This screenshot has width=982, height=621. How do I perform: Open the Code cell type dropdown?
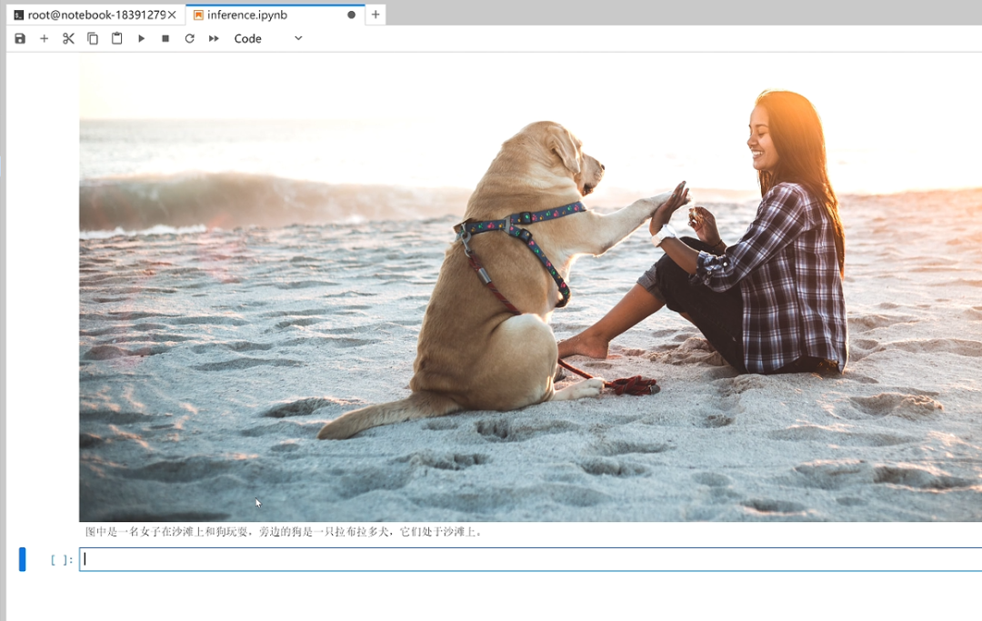[268, 38]
